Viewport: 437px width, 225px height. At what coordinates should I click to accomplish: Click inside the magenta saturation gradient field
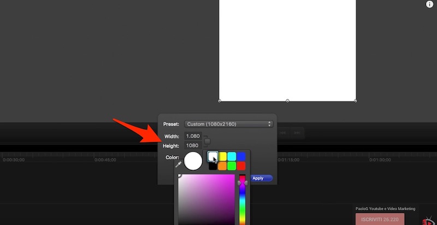pyautogui.click(x=206, y=199)
